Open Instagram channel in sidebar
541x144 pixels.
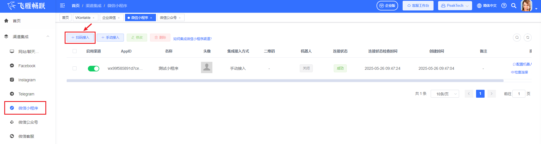tap(27, 80)
